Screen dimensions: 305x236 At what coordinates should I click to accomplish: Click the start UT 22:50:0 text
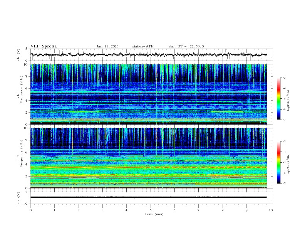(186, 46)
